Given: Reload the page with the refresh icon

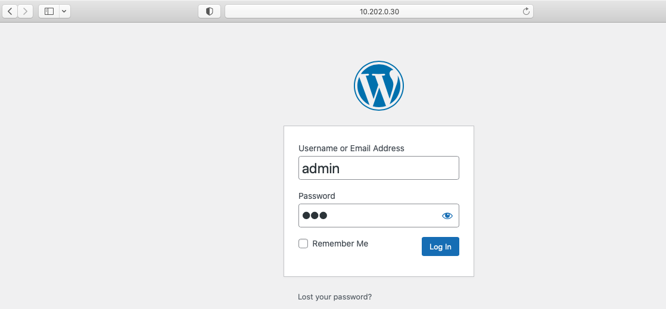Looking at the screenshot, I should [x=526, y=11].
